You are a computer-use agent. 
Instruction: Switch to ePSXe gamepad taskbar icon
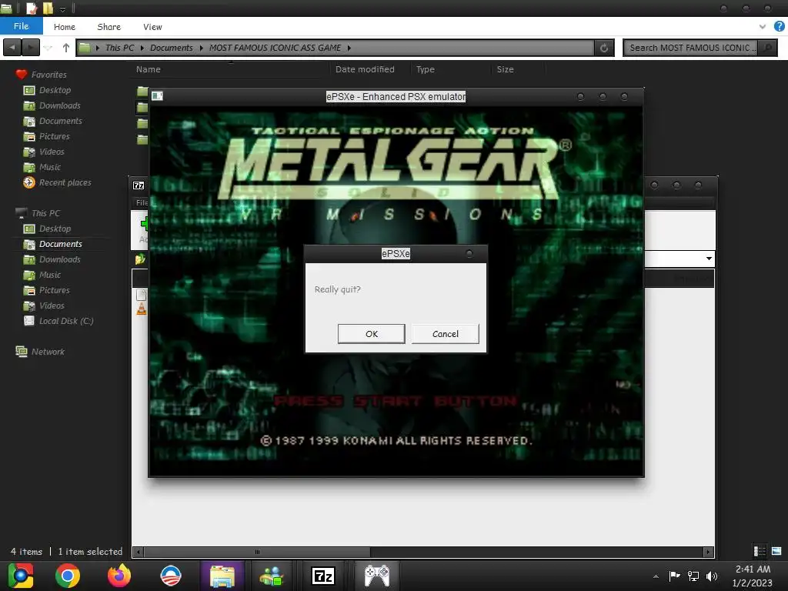click(x=377, y=576)
